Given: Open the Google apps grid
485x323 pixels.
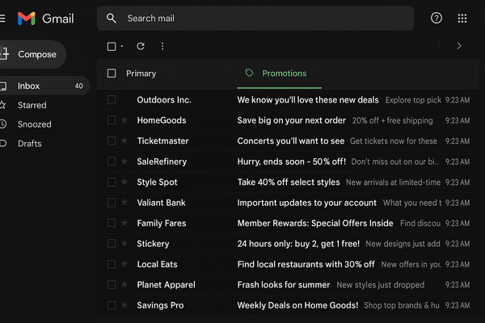Looking at the screenshot, I should (x=462, y=18).
